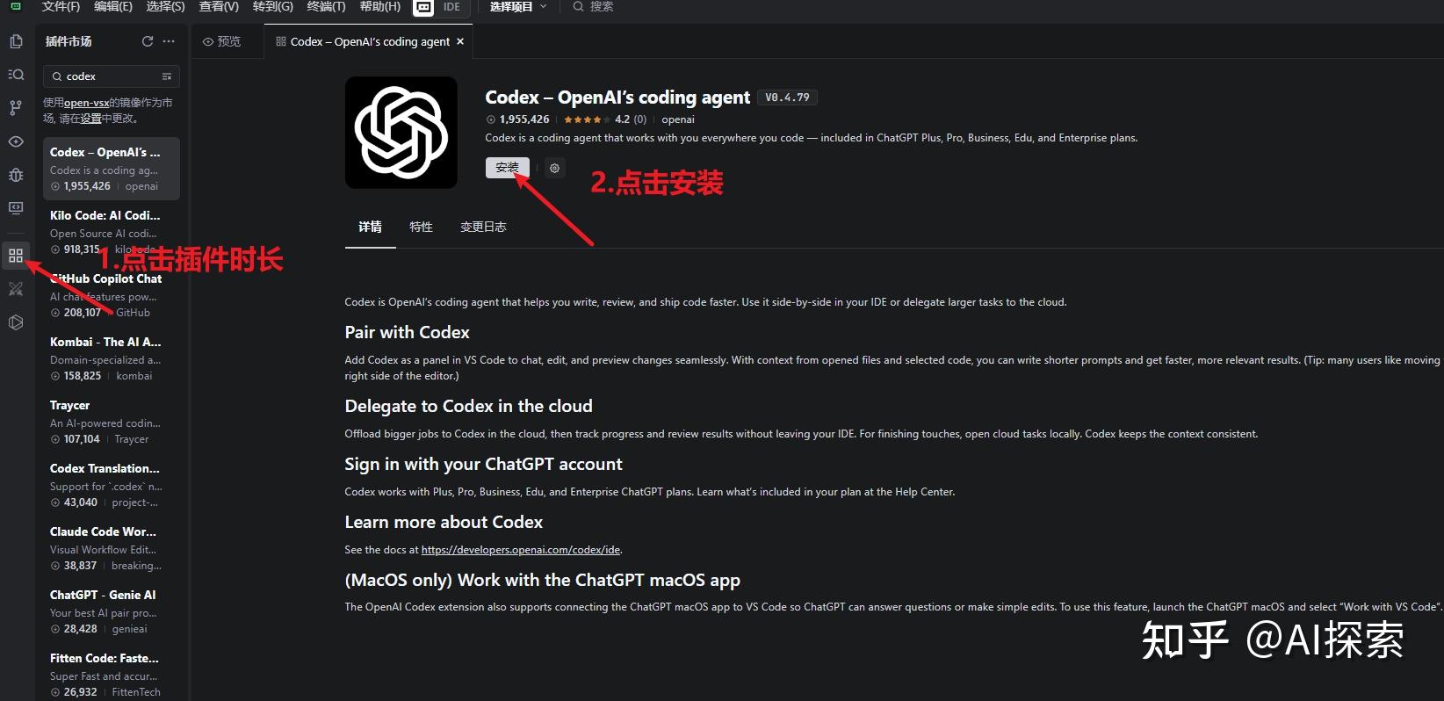Click the green app logo in the title bar
The width and height of the screenshot is (1444, 701).
tap(15, 6)
